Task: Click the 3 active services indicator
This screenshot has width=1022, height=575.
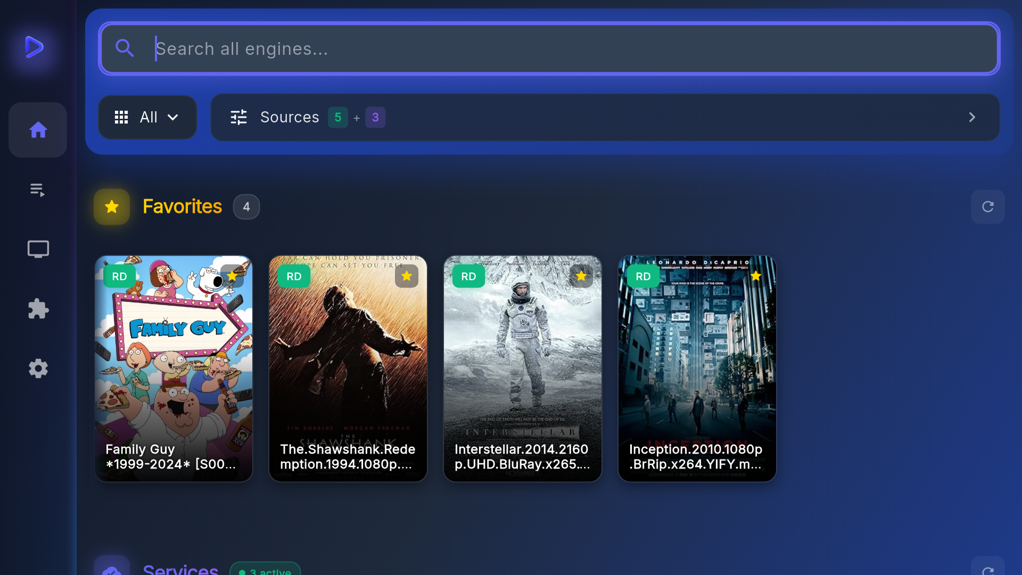Action: [x=265, y=571]
